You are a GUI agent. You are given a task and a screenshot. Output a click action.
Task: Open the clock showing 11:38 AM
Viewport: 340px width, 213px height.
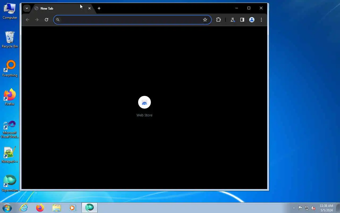[326, 208]
